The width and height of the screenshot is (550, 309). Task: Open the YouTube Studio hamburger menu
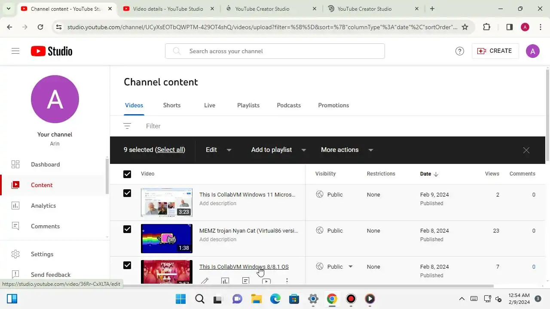(15, 51)
